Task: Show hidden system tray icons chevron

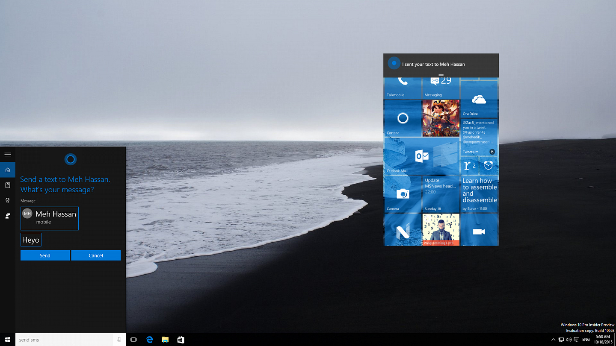Action: tap(553, 340)
